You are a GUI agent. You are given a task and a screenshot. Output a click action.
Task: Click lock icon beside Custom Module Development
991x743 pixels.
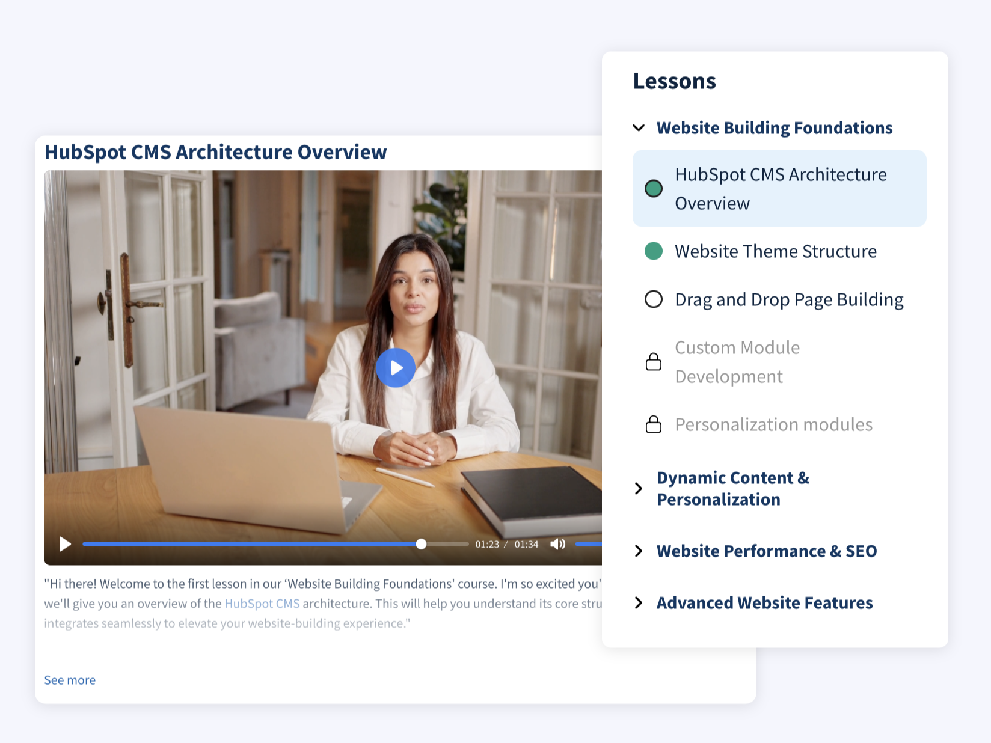653,362
